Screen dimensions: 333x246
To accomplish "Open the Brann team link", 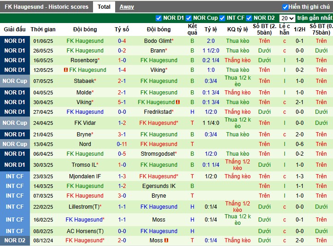I will 159,51.
